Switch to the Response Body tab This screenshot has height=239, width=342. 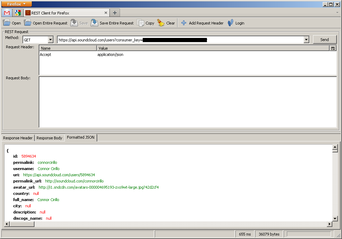(x=49, y=138)
